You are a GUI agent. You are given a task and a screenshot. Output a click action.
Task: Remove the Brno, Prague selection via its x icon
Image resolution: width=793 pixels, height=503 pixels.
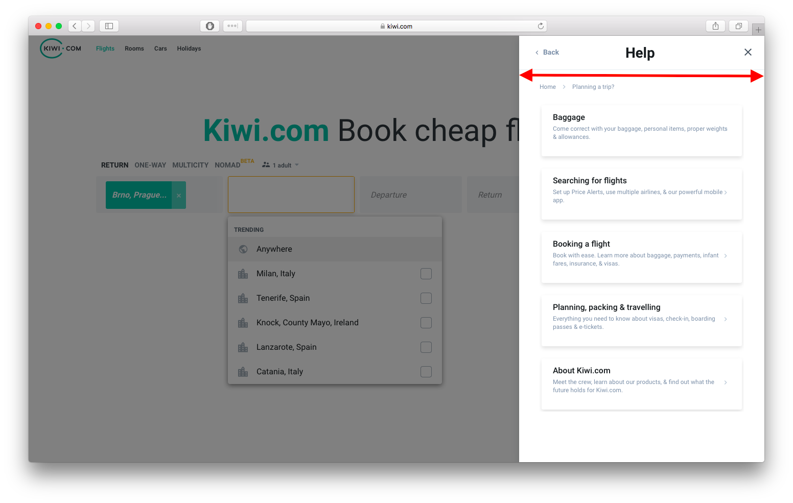pyautogui.click(x=178, y=195)
